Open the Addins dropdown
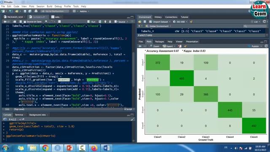270x152 pixels. point(84,11)
